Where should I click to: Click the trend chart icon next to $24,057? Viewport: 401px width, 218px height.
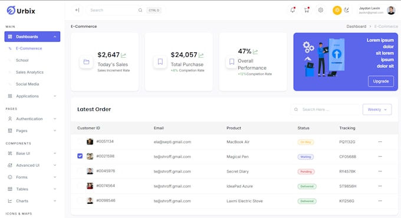[x=201, y=55]
